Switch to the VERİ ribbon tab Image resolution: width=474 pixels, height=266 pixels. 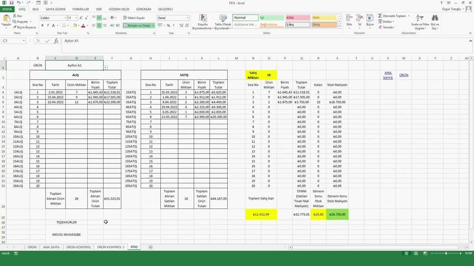pyautogui.click(x=99, y=9)
